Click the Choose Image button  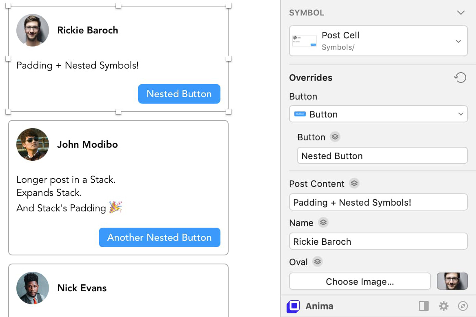click(x=360, y=281)
